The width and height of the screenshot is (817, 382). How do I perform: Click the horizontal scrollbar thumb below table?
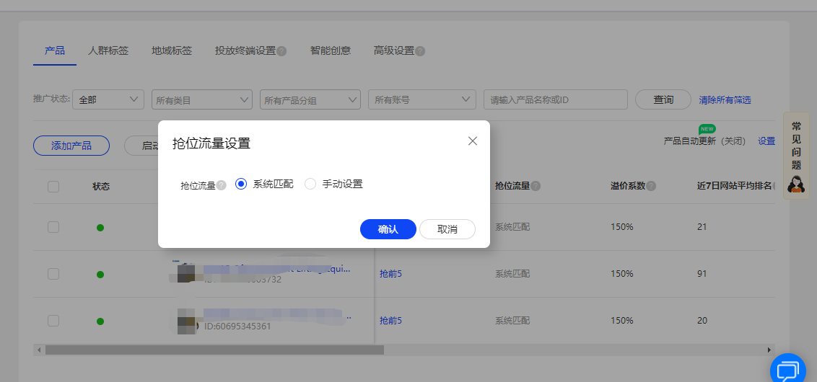(214, 350)
